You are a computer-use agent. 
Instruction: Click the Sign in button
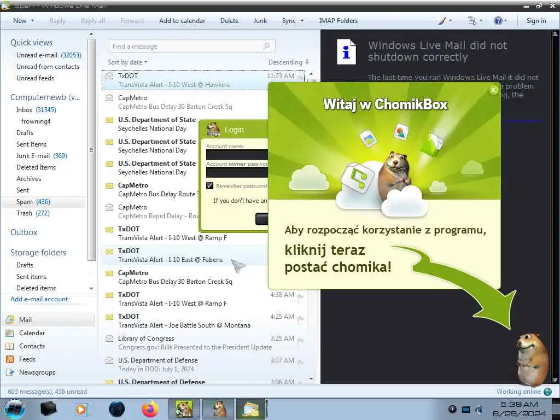click(x=536, y=21)
